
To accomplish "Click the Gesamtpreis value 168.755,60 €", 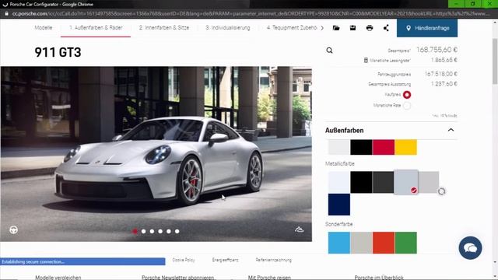I will tap(437, 50).
